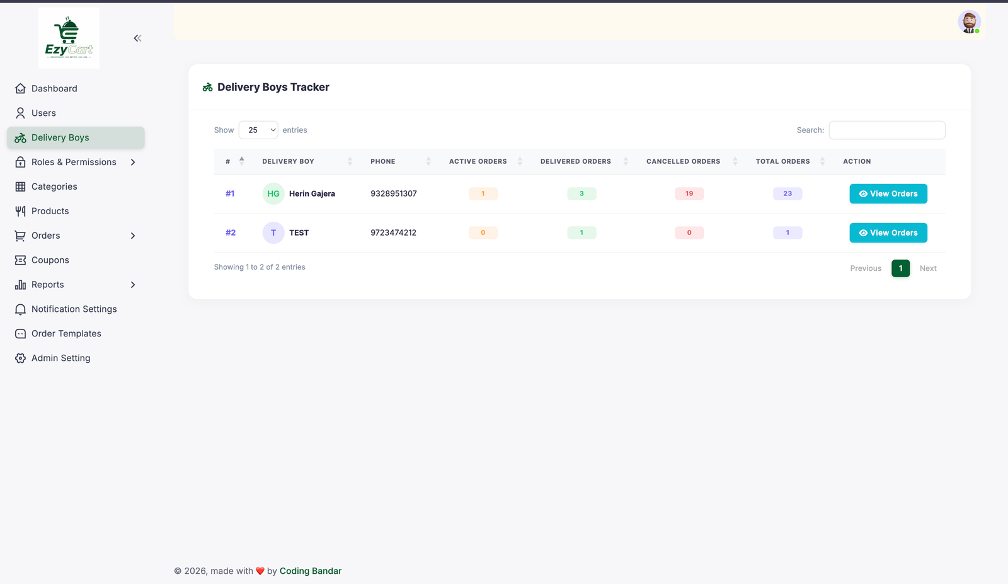The width and height of the screenshot is (1008, 584).
Task: Click the T avatar for TEST
Action: click(x=273, y=233)
